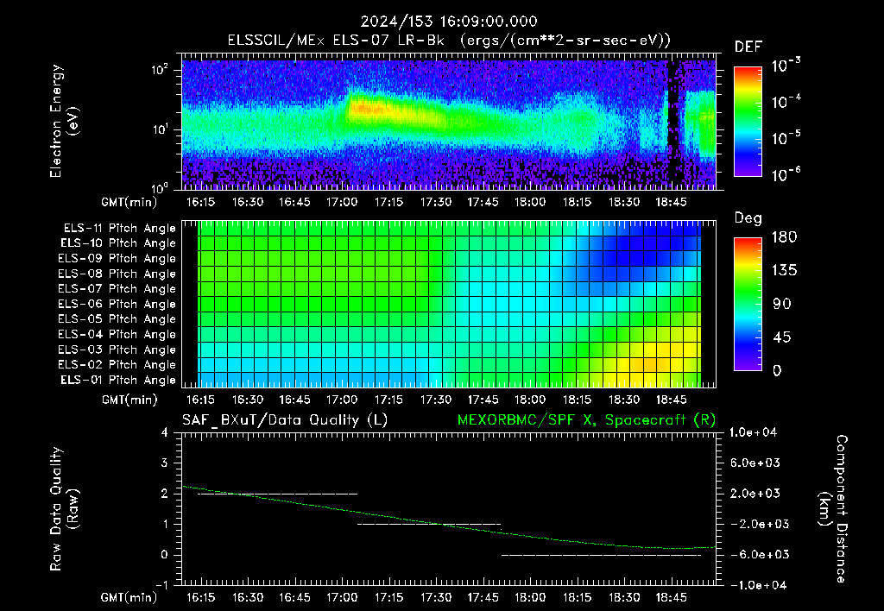The image size is (884, 611).
Task: Click the white data quality segment at level 2
Action: point(277,494)
